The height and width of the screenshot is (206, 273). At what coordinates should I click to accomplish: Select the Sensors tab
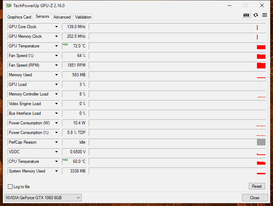42,16
